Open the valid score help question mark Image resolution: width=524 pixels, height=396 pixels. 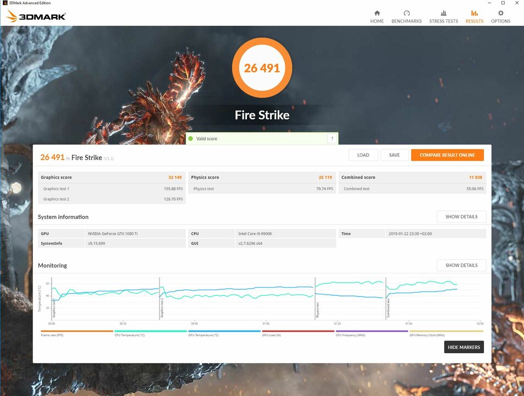tap(332, 139)
